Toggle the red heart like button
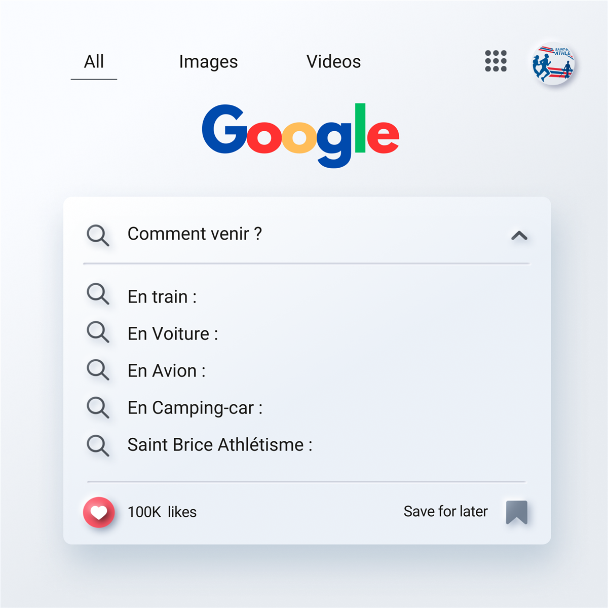 pyautogui.click(x=99, y=512)
